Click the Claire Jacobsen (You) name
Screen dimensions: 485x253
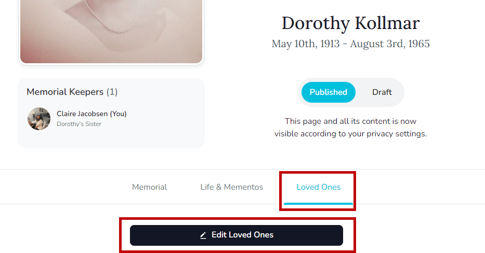tap(91, 114)
